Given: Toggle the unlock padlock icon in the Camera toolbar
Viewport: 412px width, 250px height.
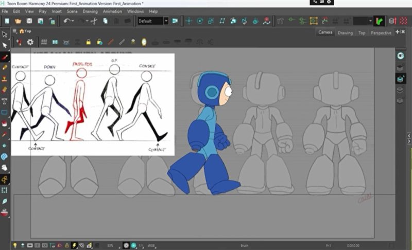Looking at the screenshot, I should pyautogui.click(x=99, y=42).
